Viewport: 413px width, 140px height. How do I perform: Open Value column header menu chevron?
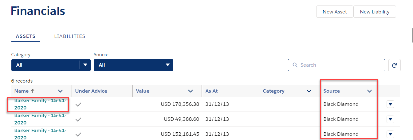(191, 91)
